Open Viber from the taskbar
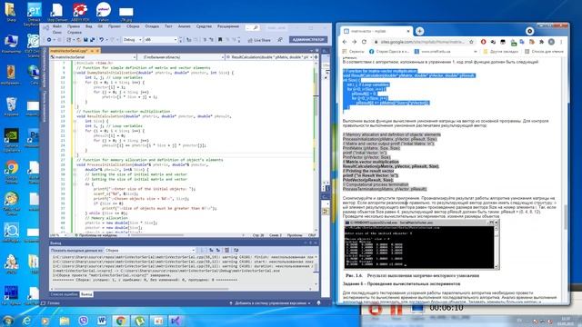Screen dimensions: 582x327 tap(83, 321)
